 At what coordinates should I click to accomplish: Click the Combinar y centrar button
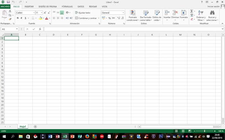85,18
